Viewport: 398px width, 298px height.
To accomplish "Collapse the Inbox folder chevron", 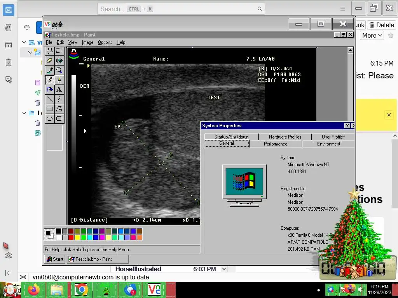I will pyautogui.click(x=30, y=52).
